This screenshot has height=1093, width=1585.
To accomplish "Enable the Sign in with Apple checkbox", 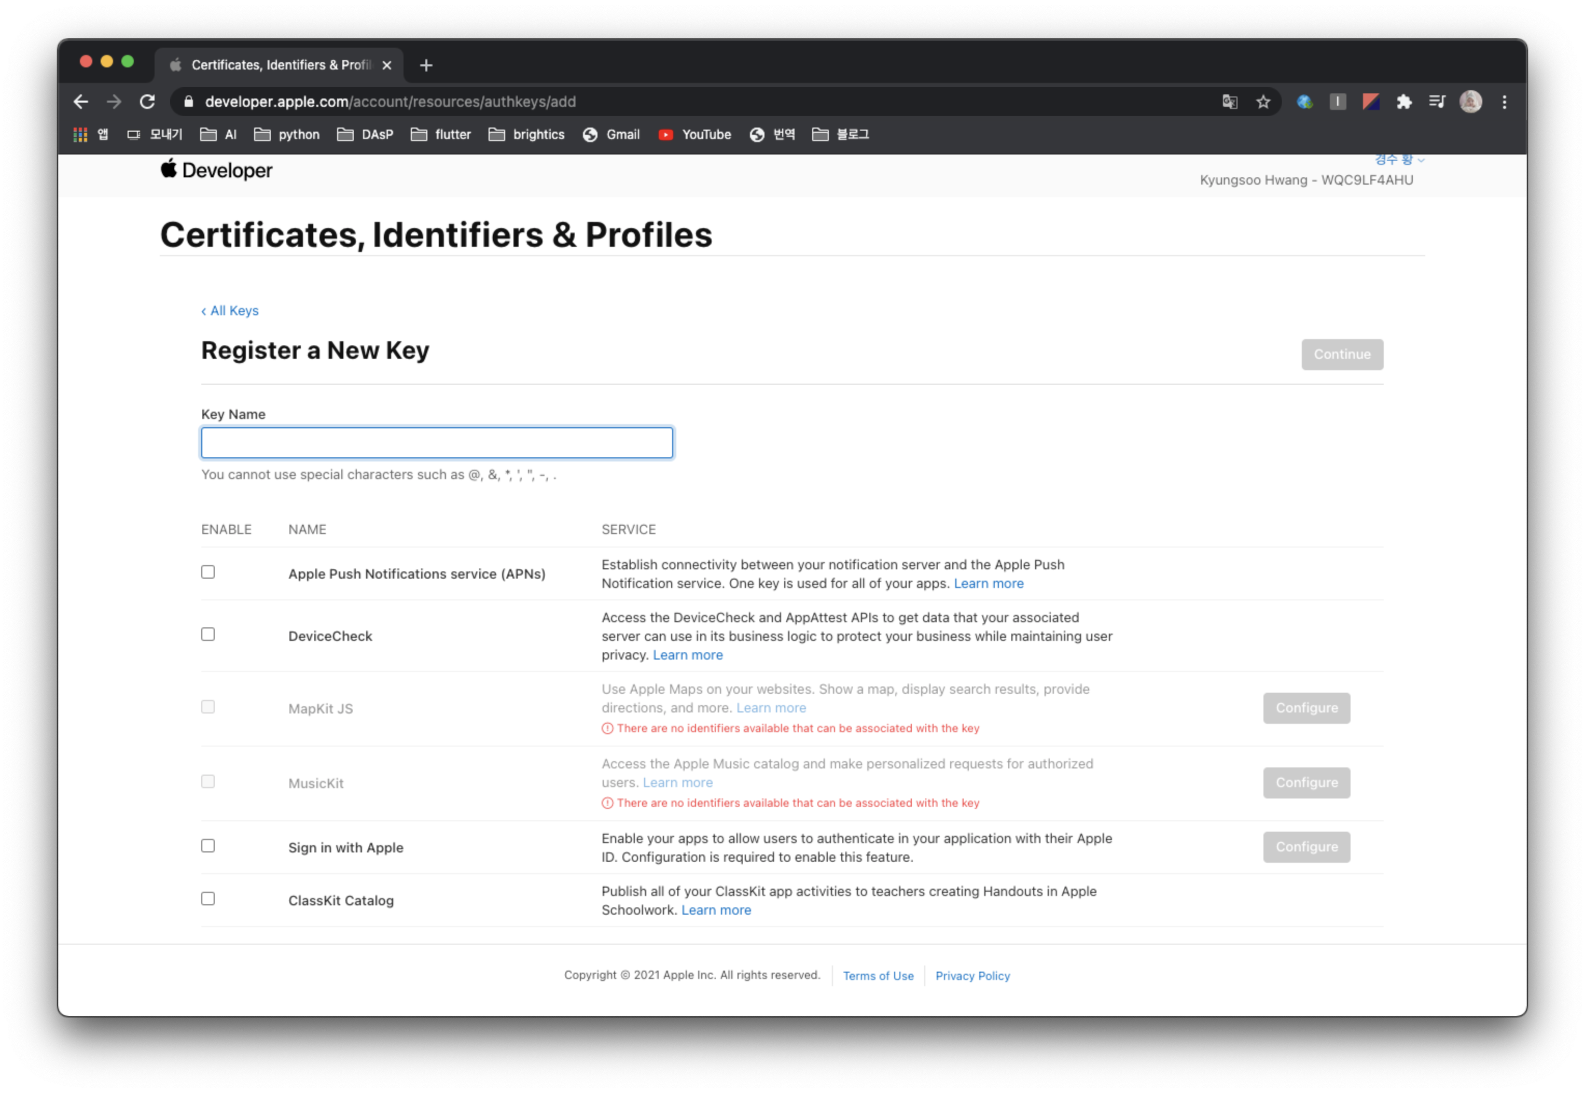I will coord(208,846).
